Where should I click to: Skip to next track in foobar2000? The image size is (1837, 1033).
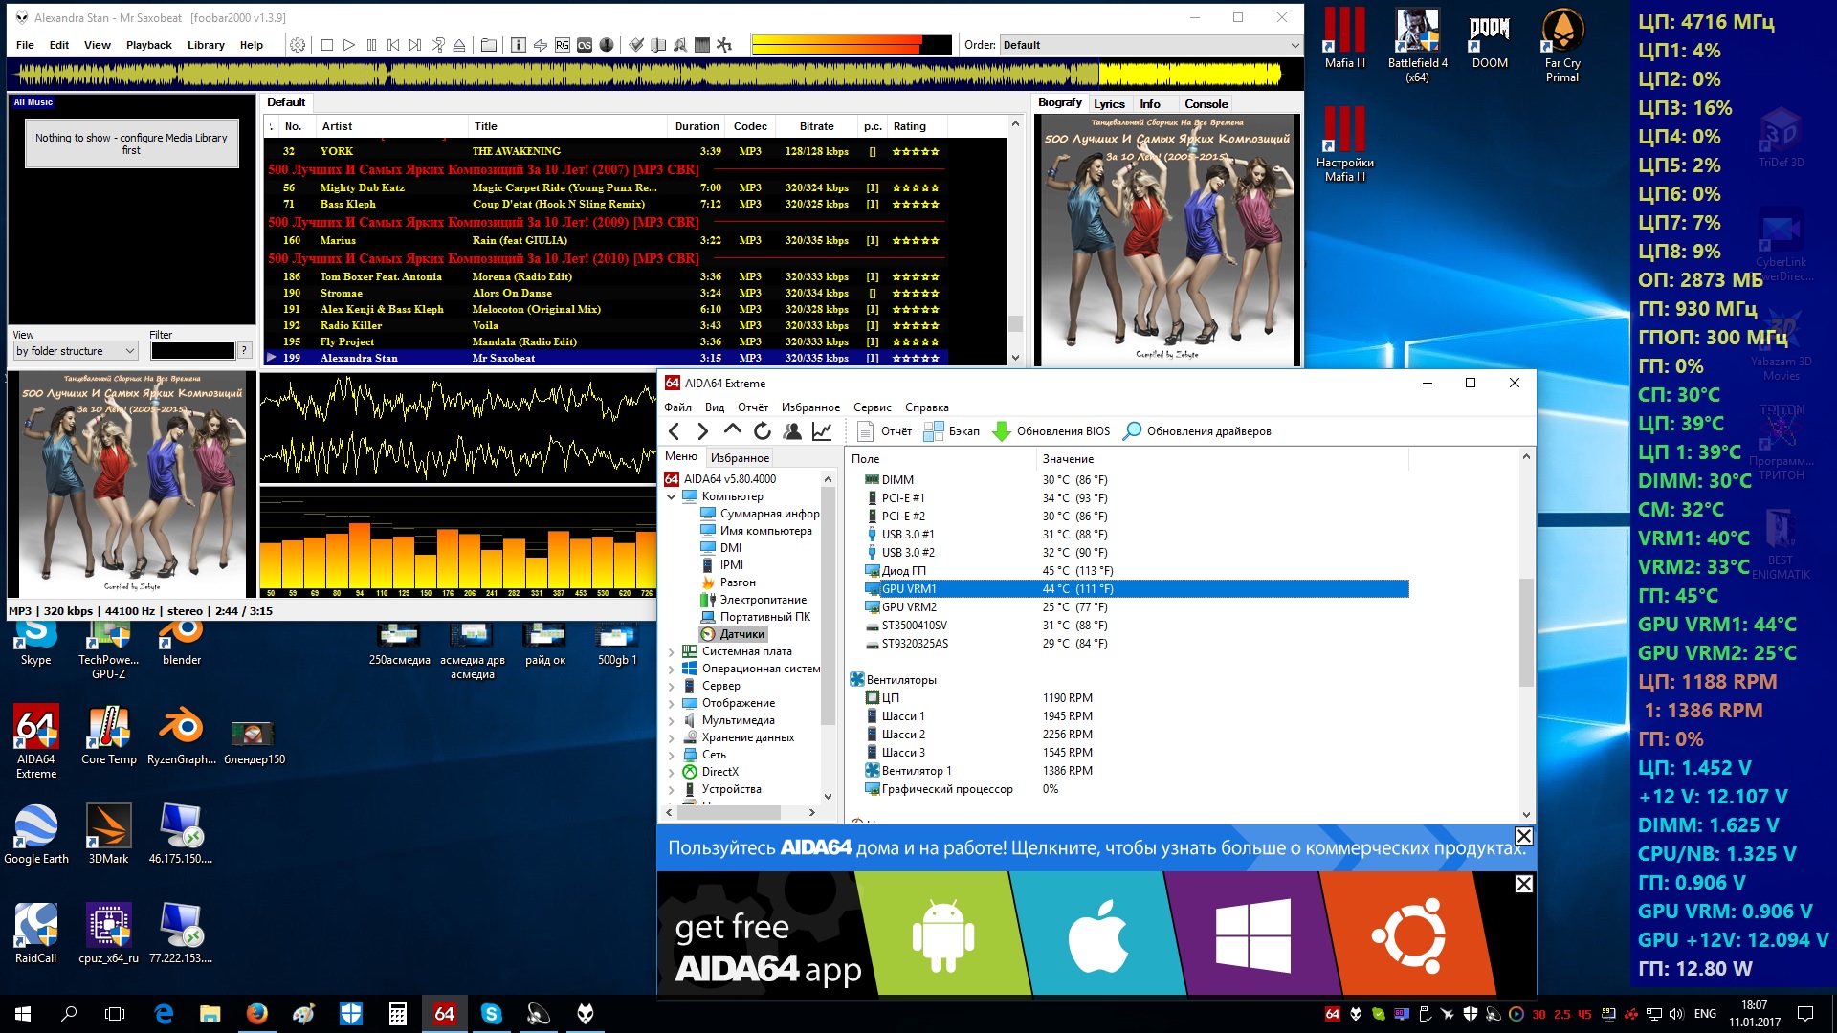[x=414, y=45]
